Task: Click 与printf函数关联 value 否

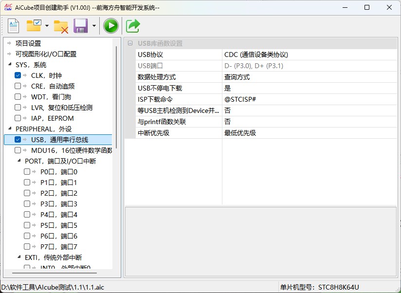Action: click(x=310, y=122)
